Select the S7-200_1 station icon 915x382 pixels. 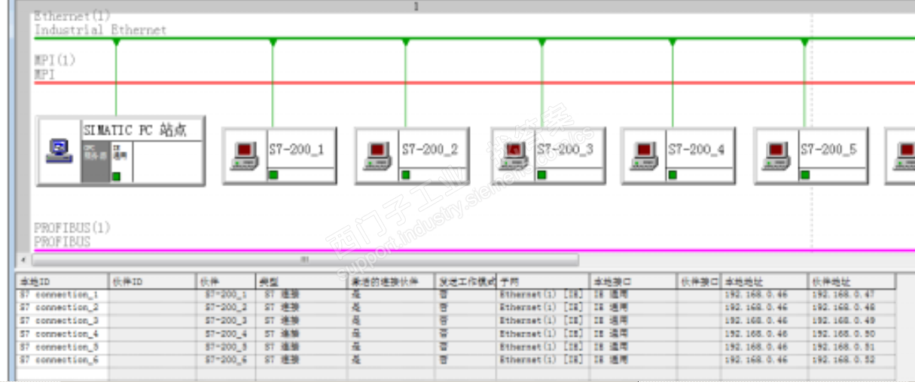245,155
